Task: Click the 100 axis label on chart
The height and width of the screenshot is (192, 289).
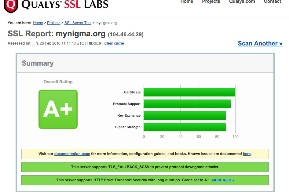Action: point(235,136)
